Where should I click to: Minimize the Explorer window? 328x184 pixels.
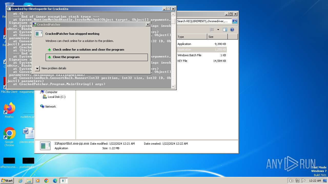tap(227, 14)
